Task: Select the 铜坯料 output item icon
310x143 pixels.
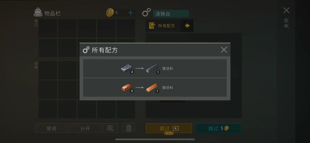Action: point(152,87)
